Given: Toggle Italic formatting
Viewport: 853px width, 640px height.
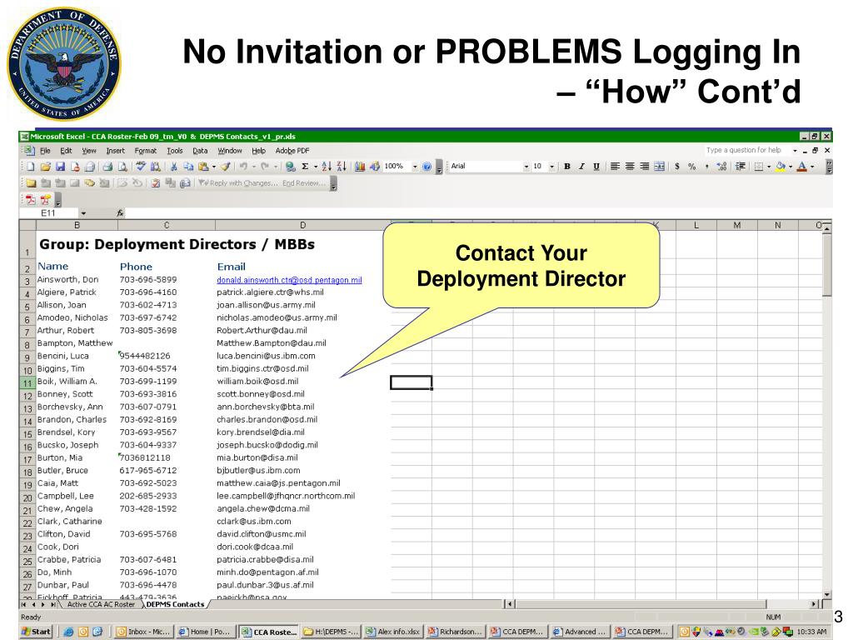Looking at the screenshot, I should click(x=581, y=167).
